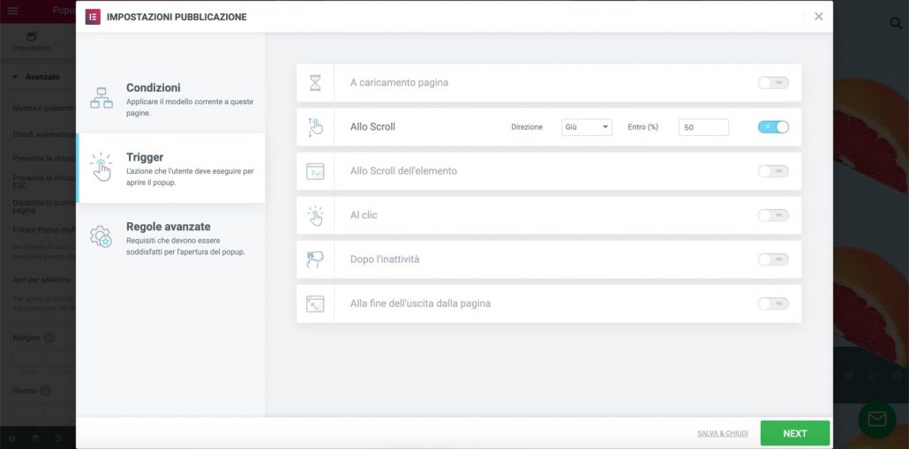Screen dimensions: 909x449
Task: Click the page exit intent icon
Action: [x=315, y=303]
